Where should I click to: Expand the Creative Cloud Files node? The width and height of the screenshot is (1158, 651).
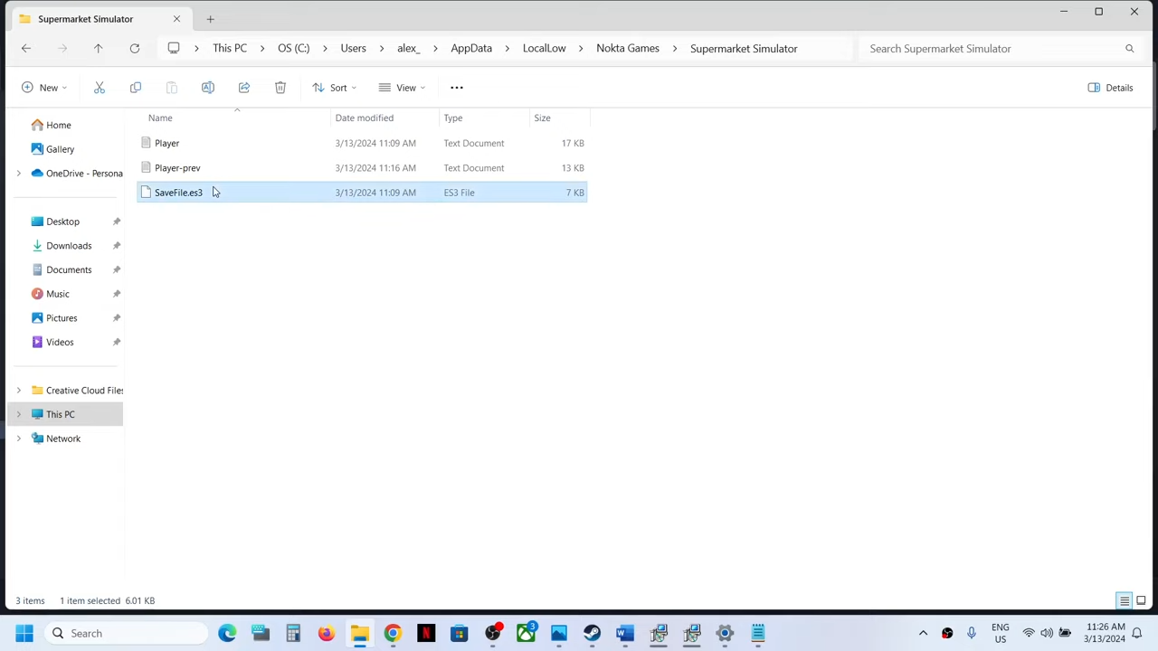coord(18,391)
